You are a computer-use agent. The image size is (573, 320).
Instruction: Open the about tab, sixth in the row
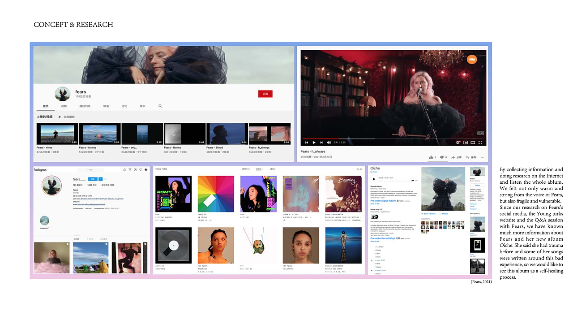pos(142,106)
